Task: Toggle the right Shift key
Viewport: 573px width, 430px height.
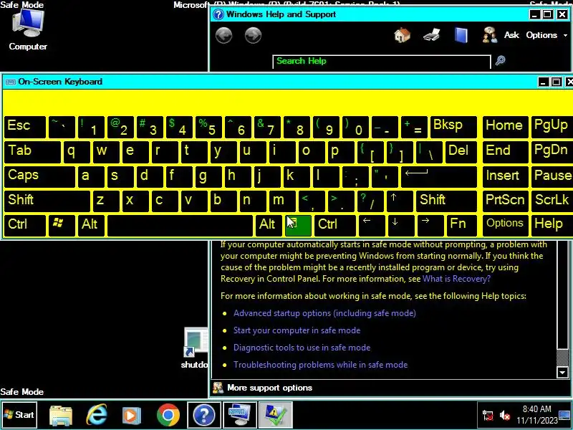Action: [446, 201]
